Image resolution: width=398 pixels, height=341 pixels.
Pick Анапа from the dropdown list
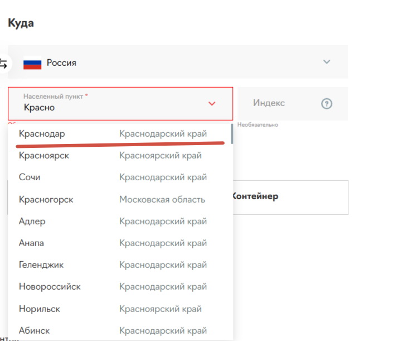point(31,243)
